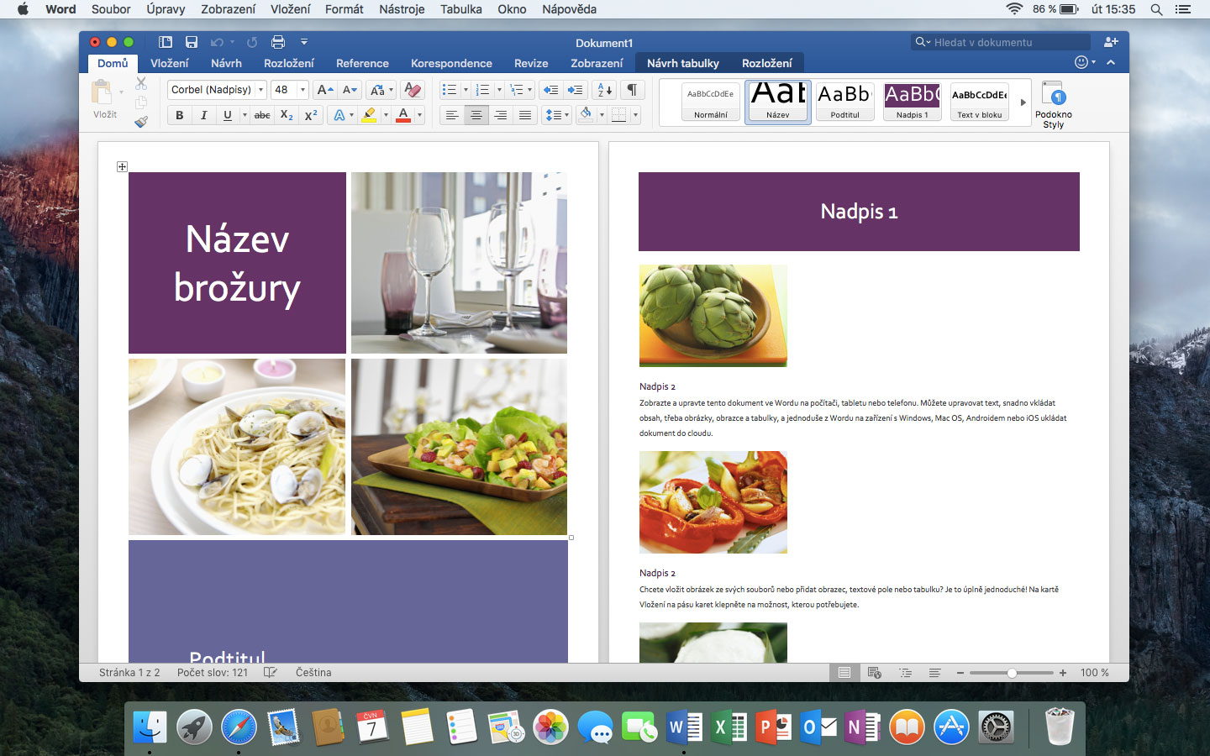The image size is (1210, 756).
Task: Decrease the paragraph indent
Action: pyautogui.click(x=550, y=90)
